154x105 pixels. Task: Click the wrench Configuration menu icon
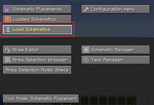pyautogui.click(x=86, y=9)
